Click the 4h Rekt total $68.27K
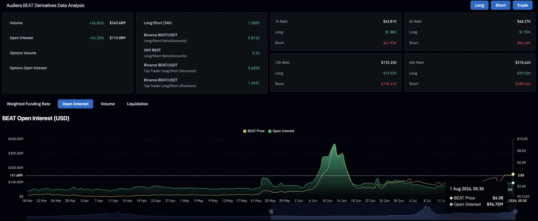 coord(524,21)
